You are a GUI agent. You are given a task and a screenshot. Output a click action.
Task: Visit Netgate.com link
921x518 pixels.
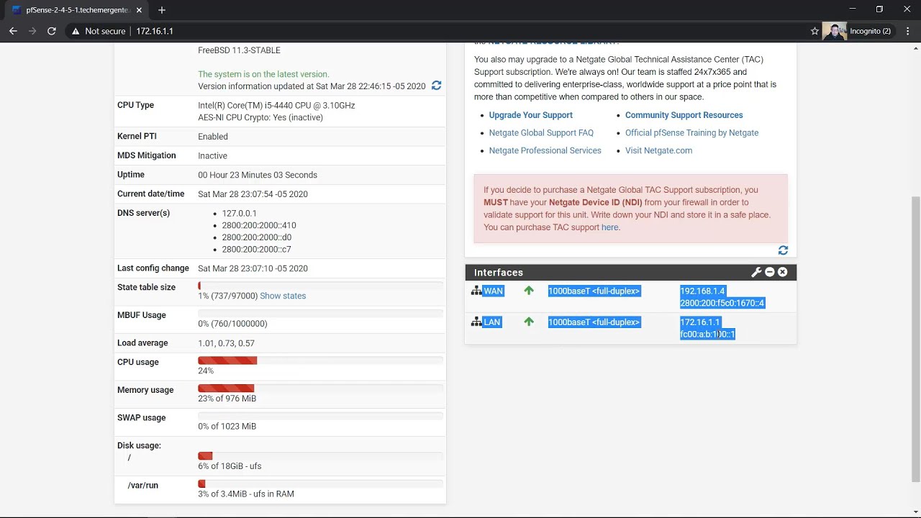(658, 150)
